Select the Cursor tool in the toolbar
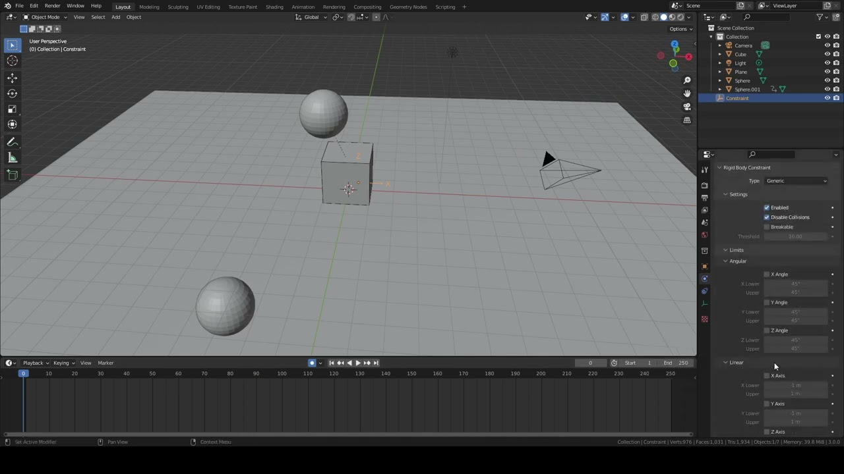The height and width of the screenshot is (474, 844). pos(12,61)
